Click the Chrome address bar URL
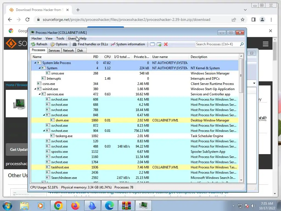This screenshot has width=281, height=211. click(x=126, y=20)
